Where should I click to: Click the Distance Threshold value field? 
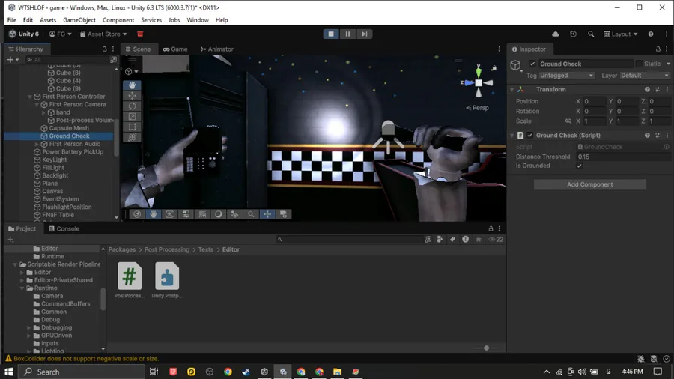coord(622,157)
